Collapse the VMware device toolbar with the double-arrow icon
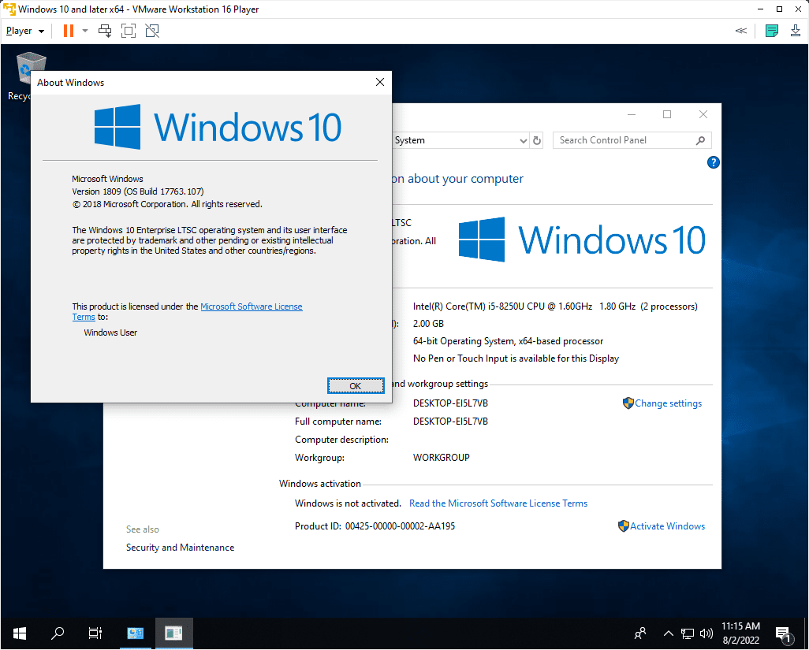This screenshot has width=809, height=650. point(741,31)
